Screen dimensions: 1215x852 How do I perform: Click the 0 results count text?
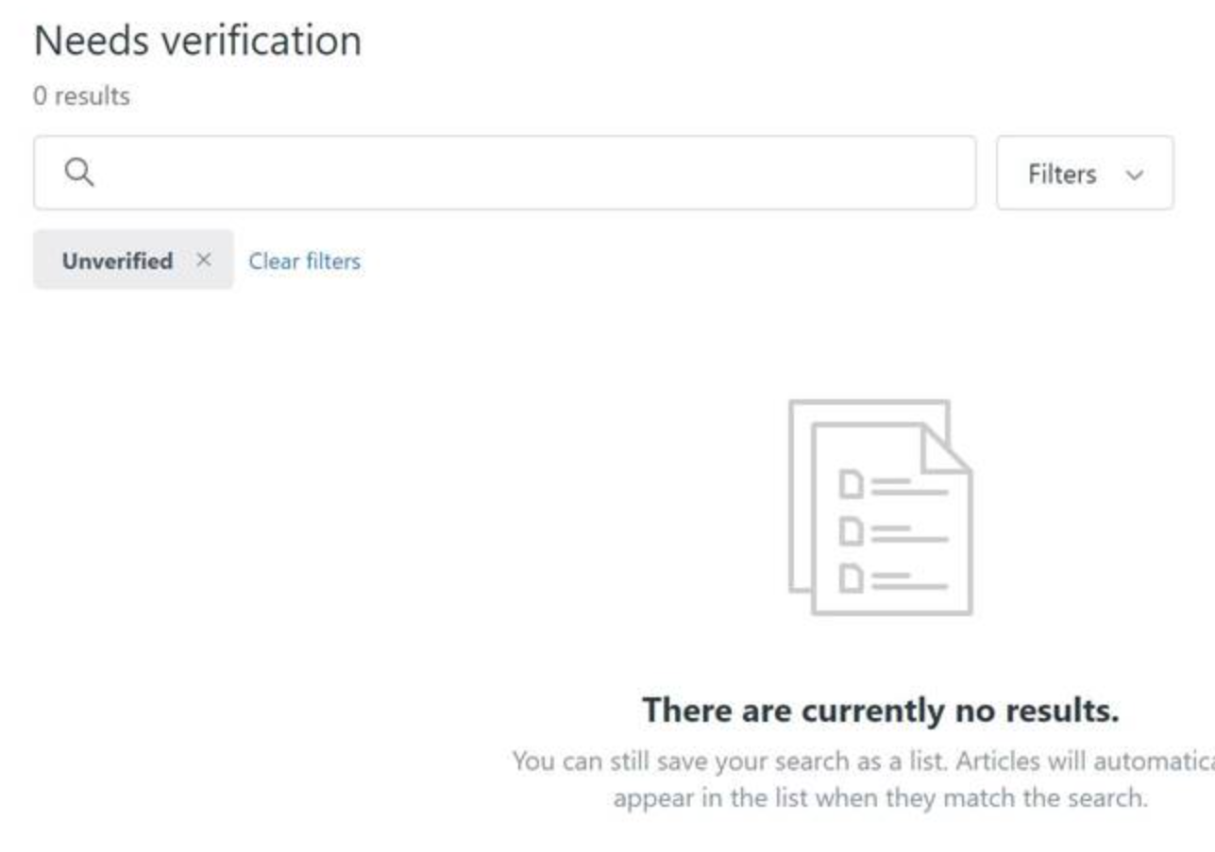[81, 96]
